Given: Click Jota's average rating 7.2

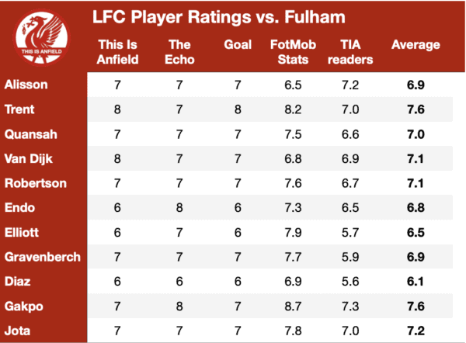Looking at the screenshot, I should (416, 331).
